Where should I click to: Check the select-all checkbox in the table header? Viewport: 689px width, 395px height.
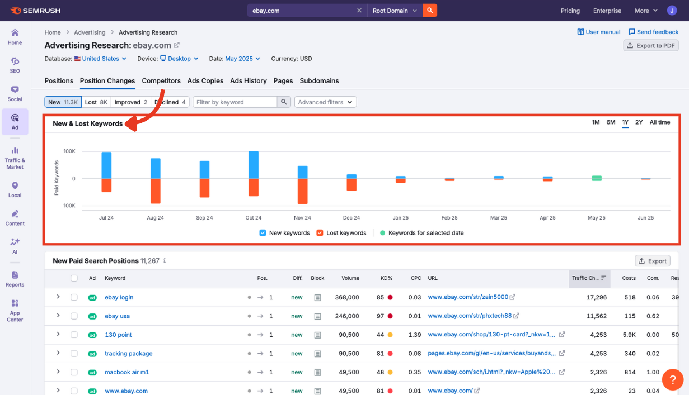74,278
